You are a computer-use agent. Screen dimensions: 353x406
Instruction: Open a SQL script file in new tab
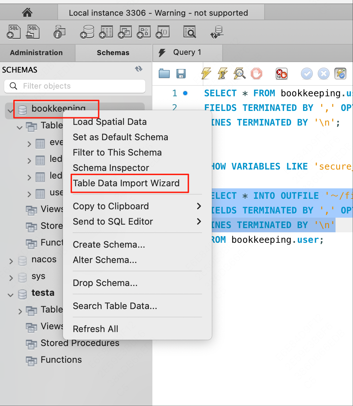click(x=33, y=32)
